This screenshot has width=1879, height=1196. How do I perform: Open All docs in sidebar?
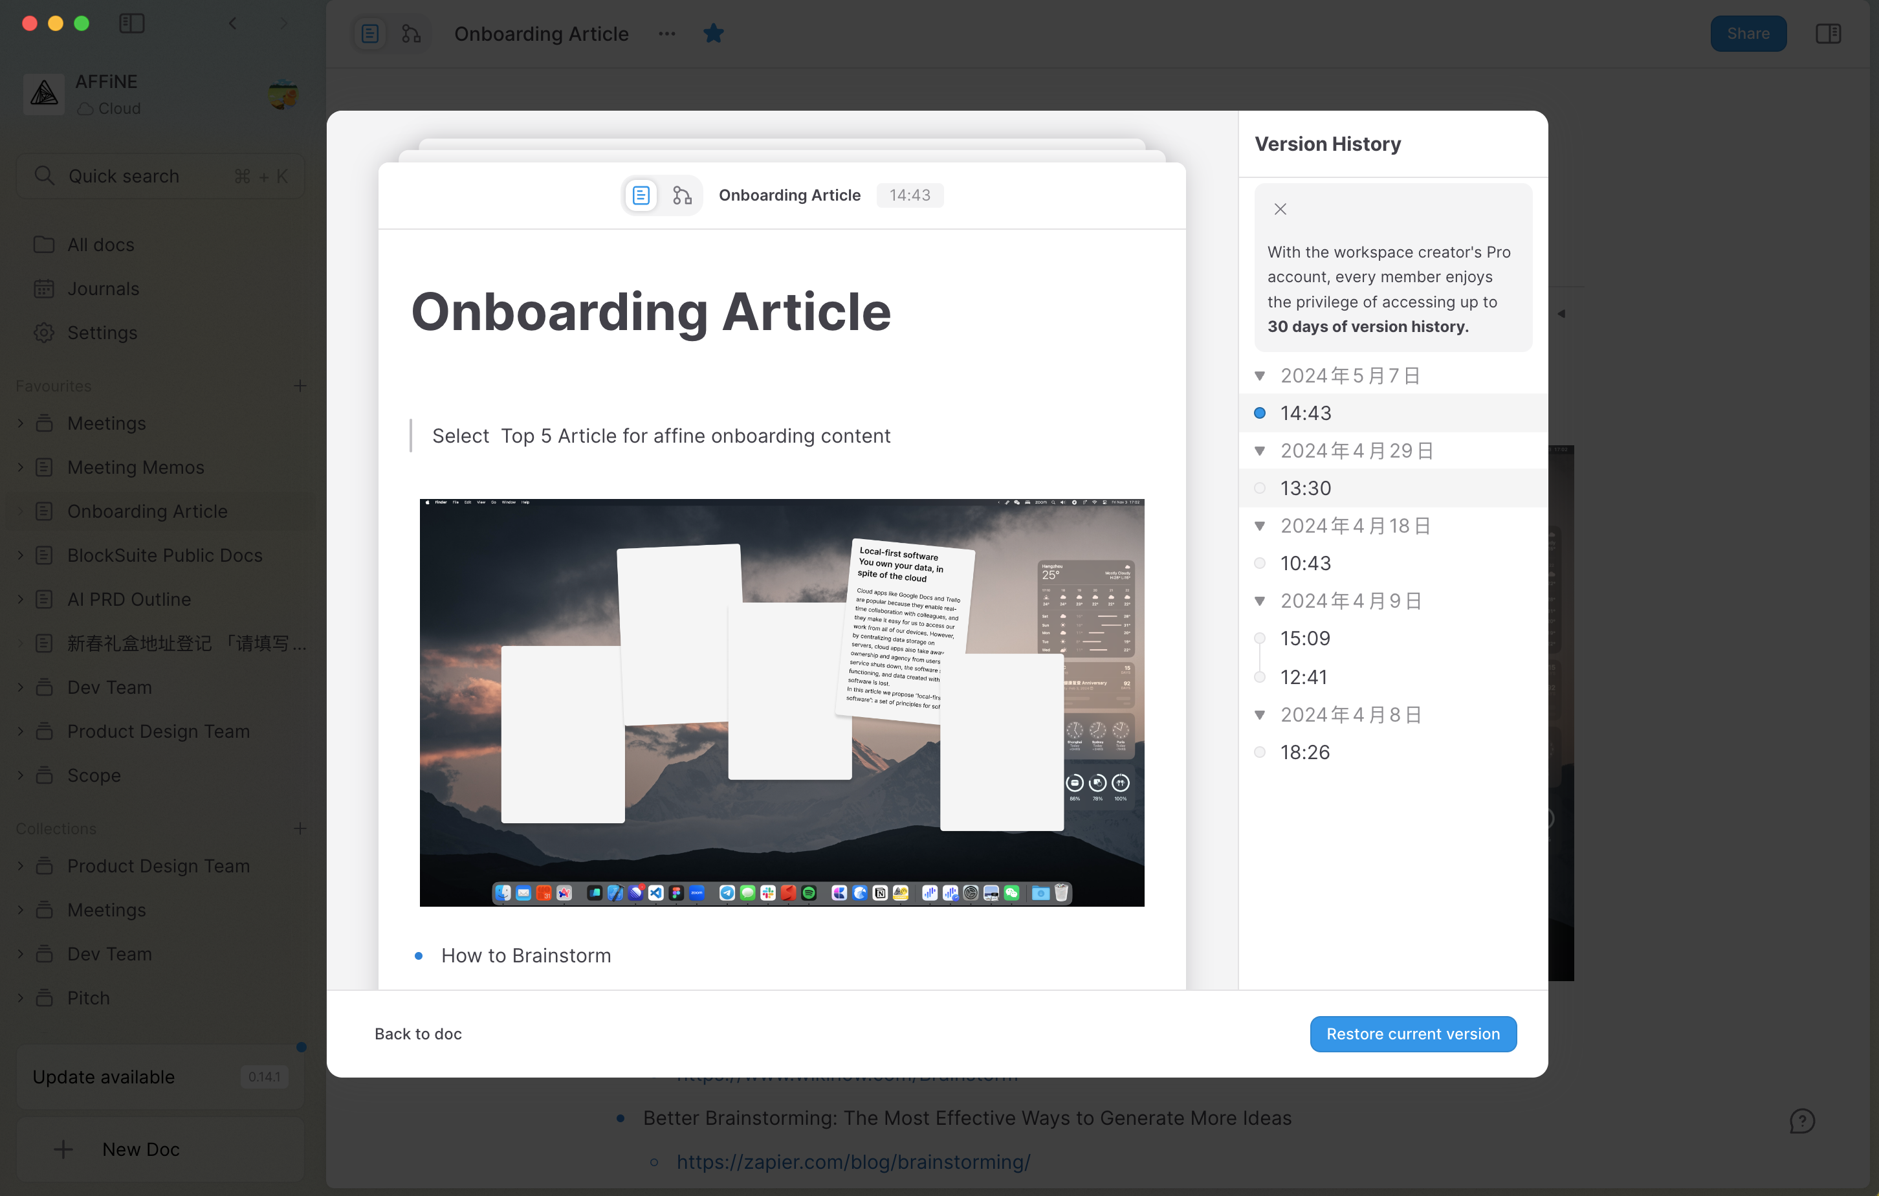100,245
